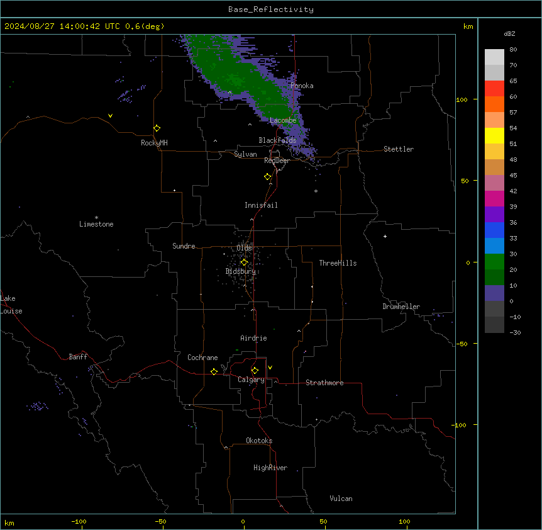Click the yellow V marker northeast of Calgary
Screen dimensions: 542x530
click(270, 368)
